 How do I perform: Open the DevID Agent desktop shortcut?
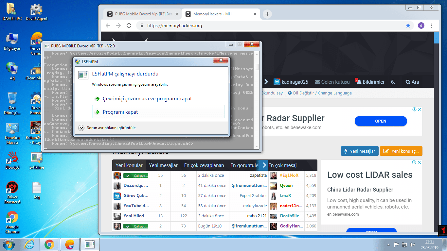[x=37, y=11]
